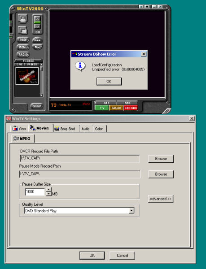The height and width of the screenshot is (269, 206).
Task: Click the WinTV Settings title bar icon
Action: 9,118
